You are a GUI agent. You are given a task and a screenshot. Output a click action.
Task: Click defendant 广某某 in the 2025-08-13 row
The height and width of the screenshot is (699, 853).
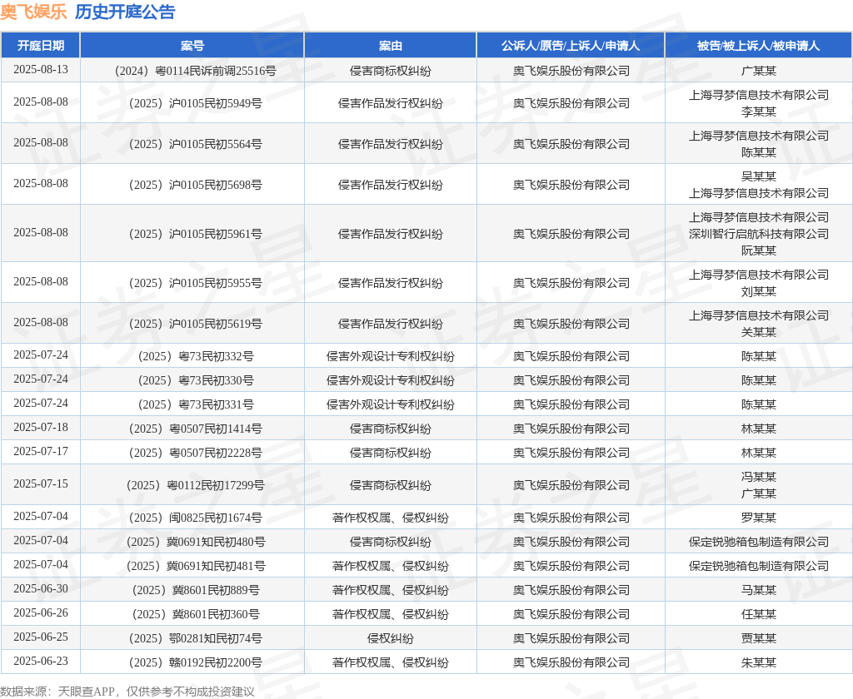tap(758, 71)
